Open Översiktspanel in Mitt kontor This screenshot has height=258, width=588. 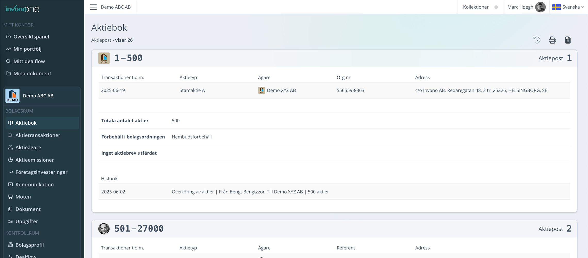coord(31,37)
